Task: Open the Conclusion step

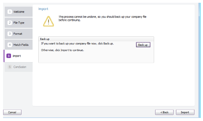Action: (x=19, y=67)
